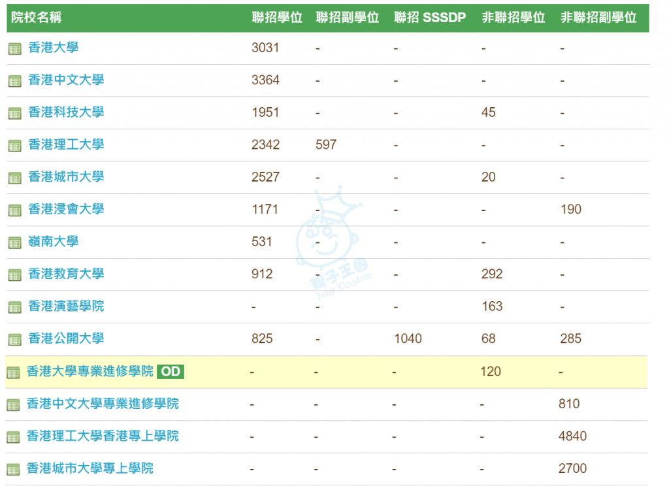Click the table icon beside 嶺南大學
The image size is (669, 486).
(15, 242)
